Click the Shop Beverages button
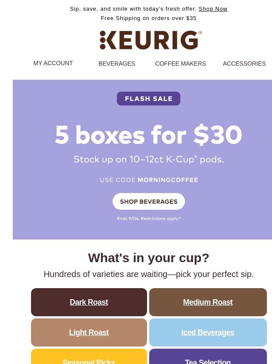This screenshot has width=272, height=364. (x=149, y=202)
